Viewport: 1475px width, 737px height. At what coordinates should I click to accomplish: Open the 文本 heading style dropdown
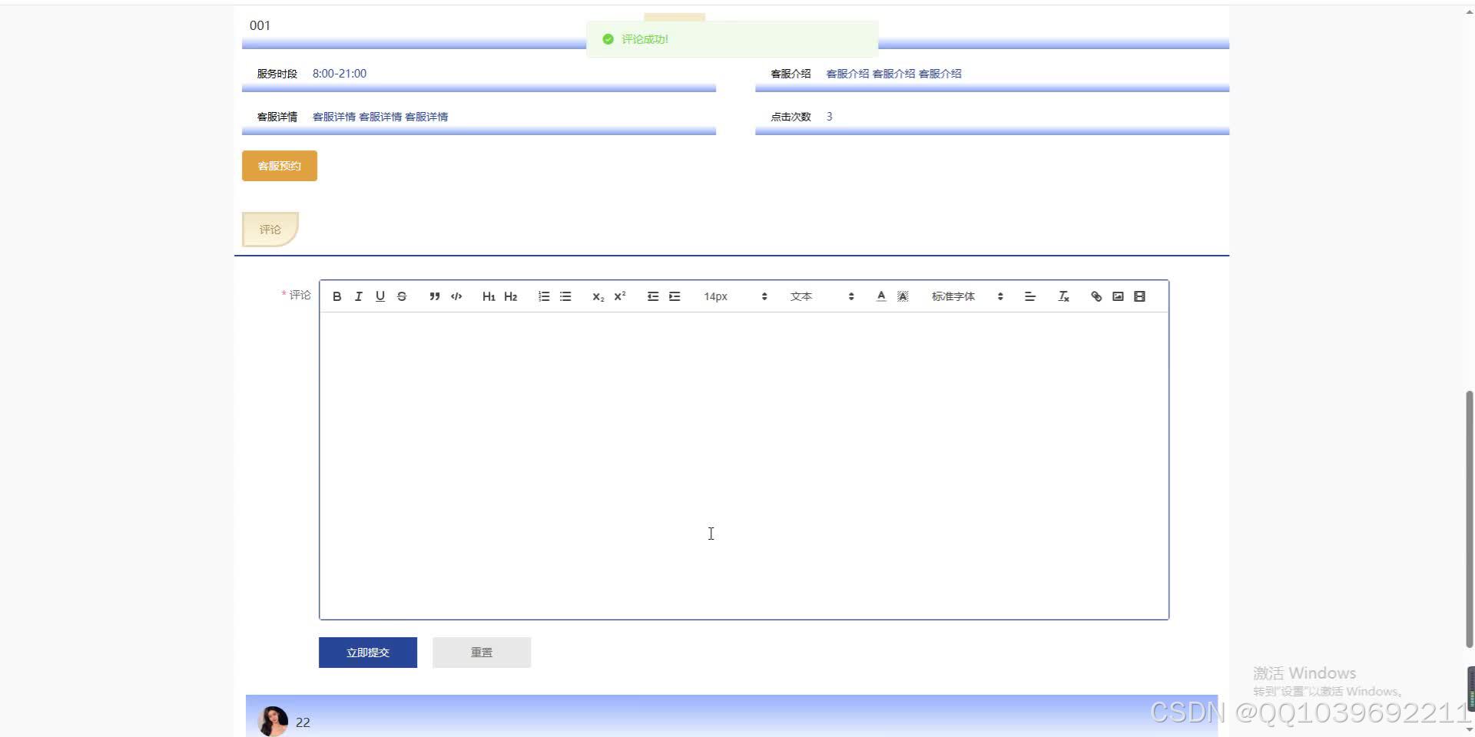(822, 296)
